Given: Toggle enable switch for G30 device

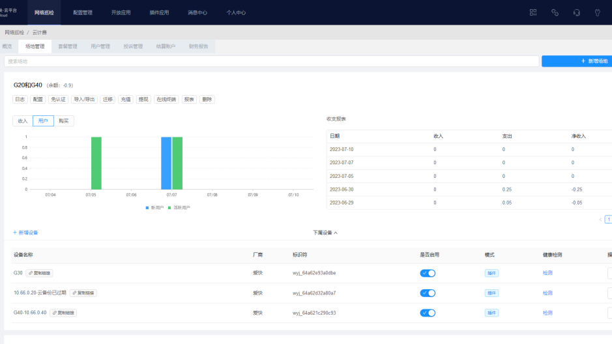Looking at the screenshot, I should [x=428, y=273].
